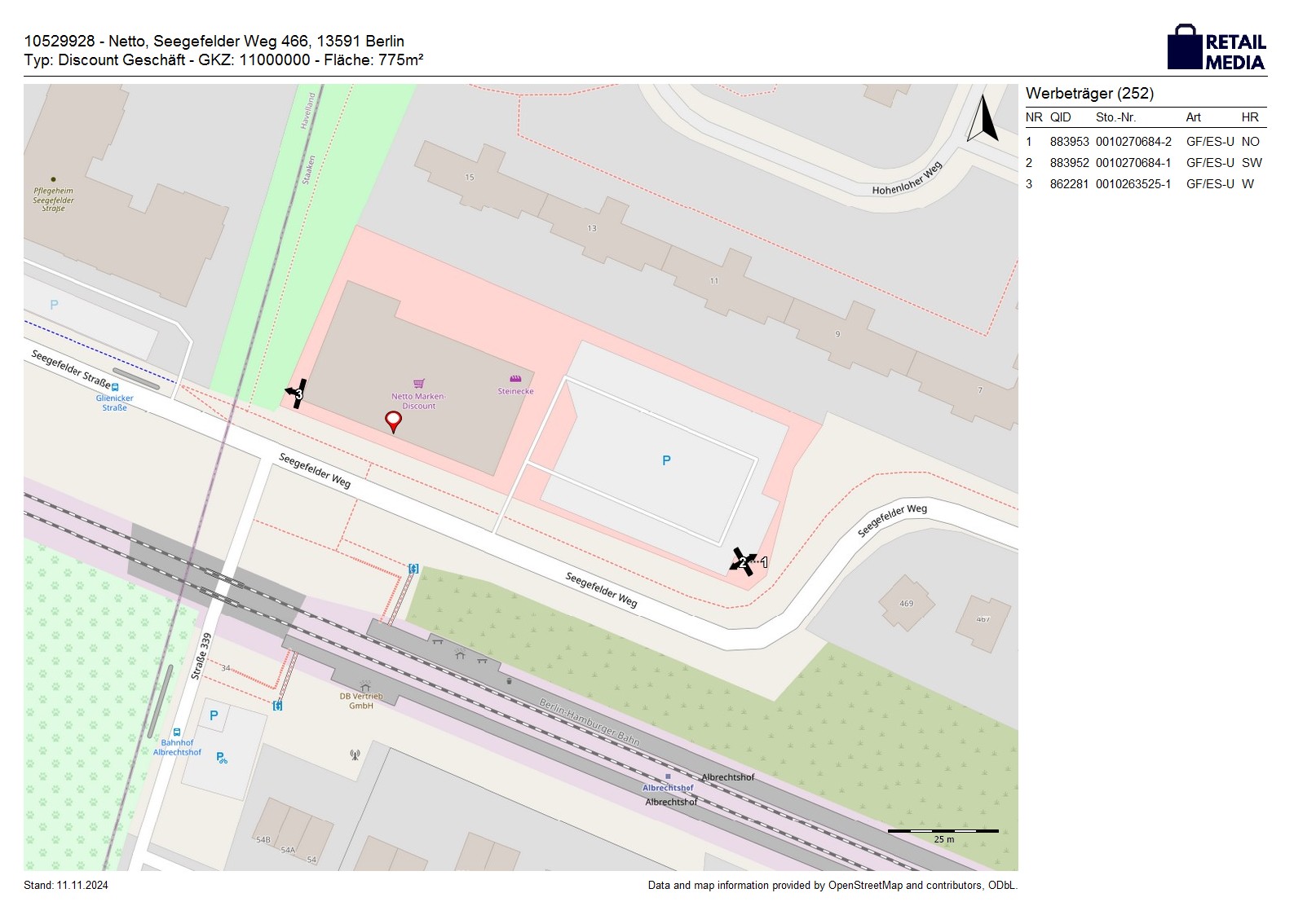This screenshot has height=915, width=1294.
Task: Select advertising marker number 3
Action: pyautogui.click(x=297, y=394)
